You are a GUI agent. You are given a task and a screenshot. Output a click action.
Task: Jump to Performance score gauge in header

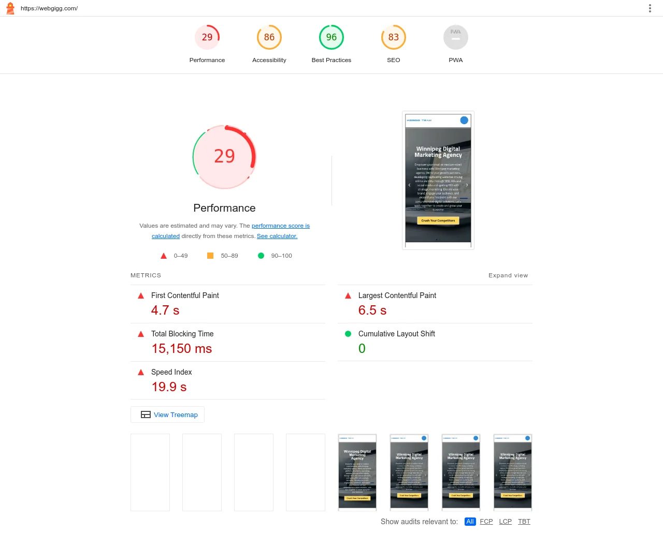[x=207, y=37]
